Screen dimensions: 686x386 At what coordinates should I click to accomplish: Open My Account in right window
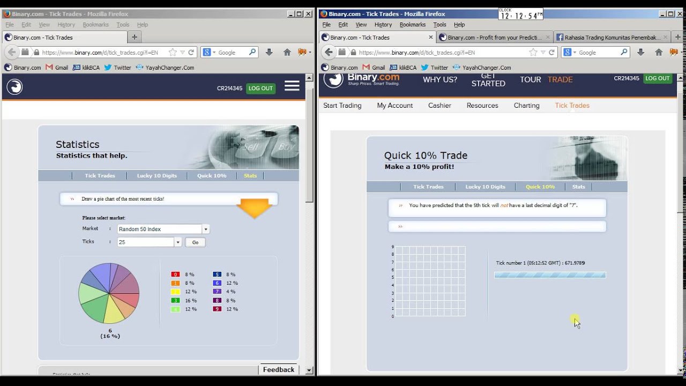[395, 106]
